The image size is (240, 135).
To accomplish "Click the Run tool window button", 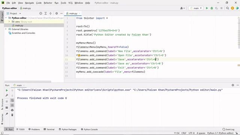I will pyautogui.click(x=9, y=129).
